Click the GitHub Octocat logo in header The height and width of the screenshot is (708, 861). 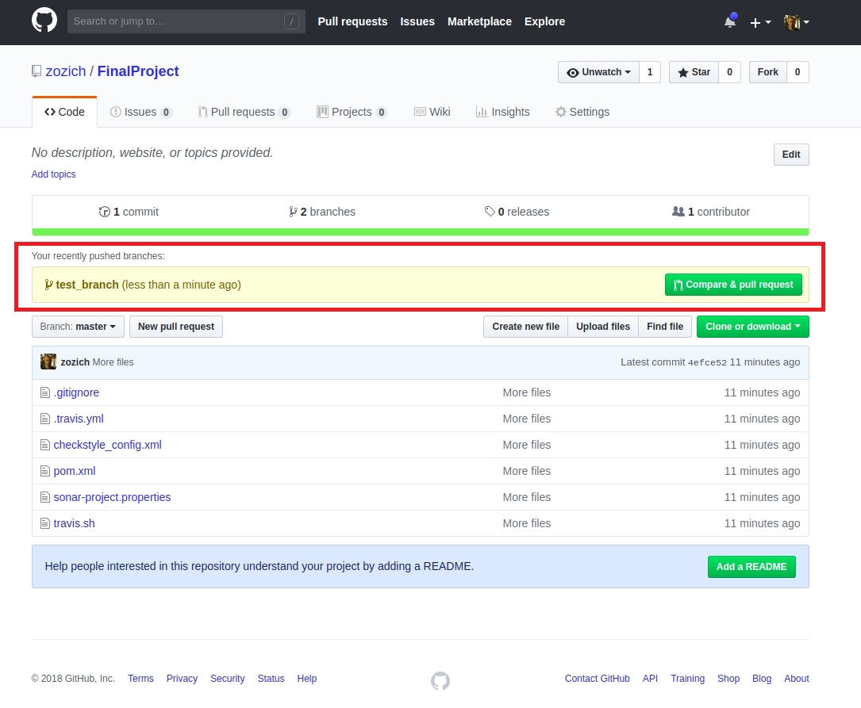click(44, 21)
